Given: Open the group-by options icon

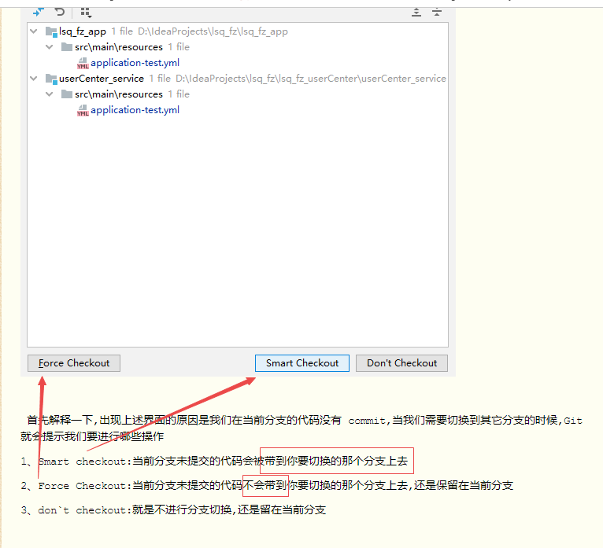Looking at the screenshot, I should click(x=86, y=13).
